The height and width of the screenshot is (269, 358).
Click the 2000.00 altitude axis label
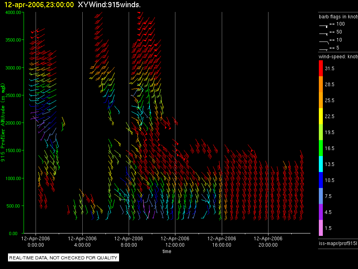[14, 123]
